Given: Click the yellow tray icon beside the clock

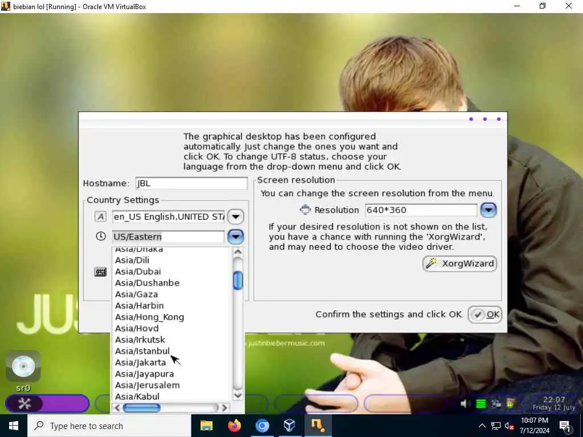Looking at the screenshot, I should point(511,403).
